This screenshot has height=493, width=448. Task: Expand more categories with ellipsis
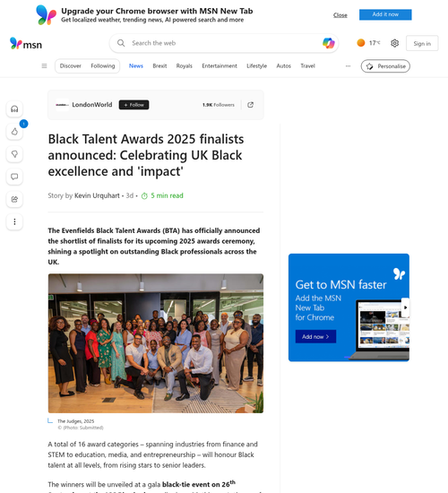[x=348, y=66]
